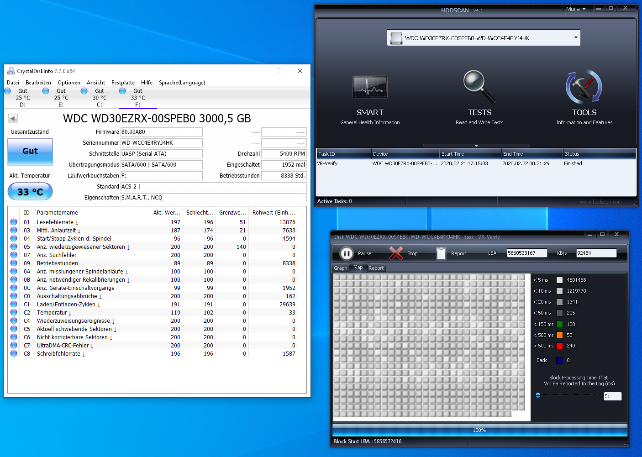The image size is (642, 457).
Task: Select drive F: status icon in CrystalDiskInfo
Action: [122, 91]
